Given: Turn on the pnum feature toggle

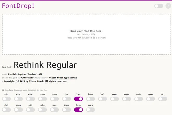Looking at the screenshot, I should (151, 99).
